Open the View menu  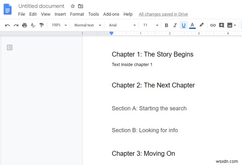pyautogui.click(x=46, y=14)
